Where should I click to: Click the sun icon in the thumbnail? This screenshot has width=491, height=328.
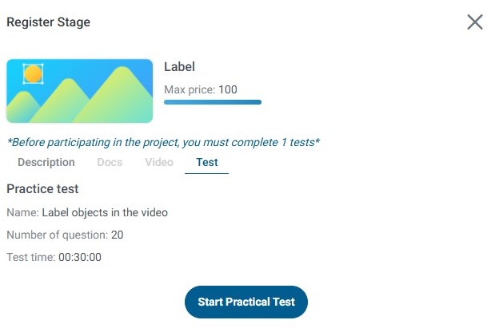click(x=33, y=74)
